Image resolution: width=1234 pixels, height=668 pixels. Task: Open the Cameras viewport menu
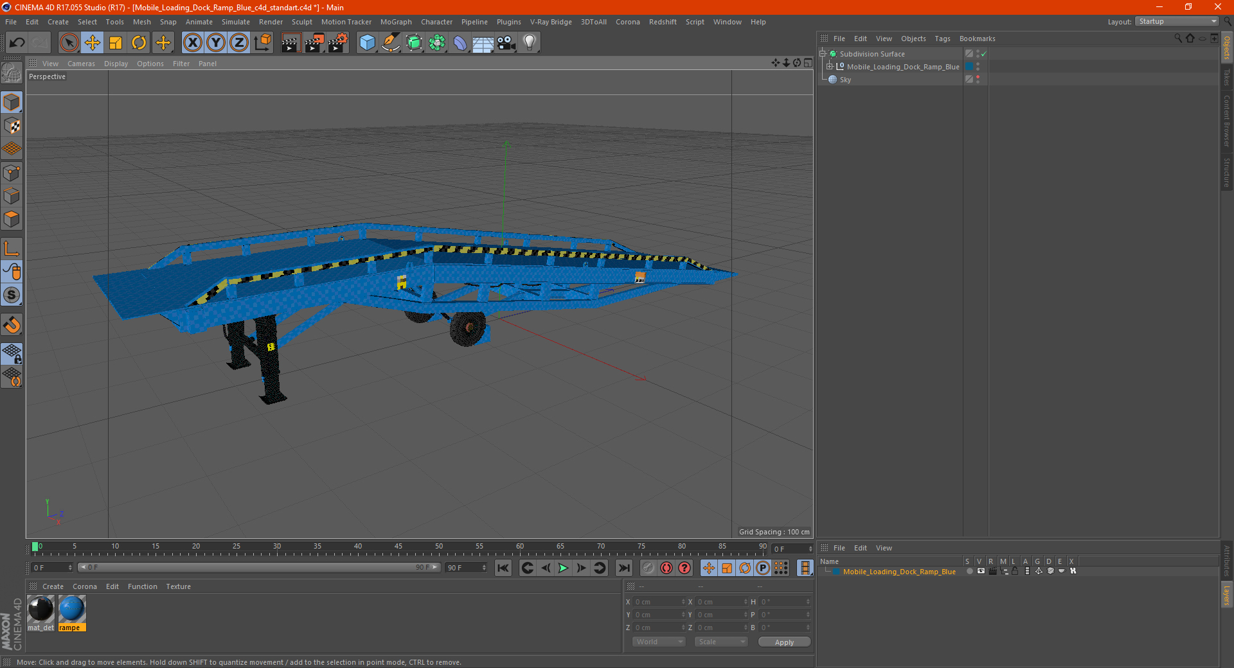pos(81,64)
